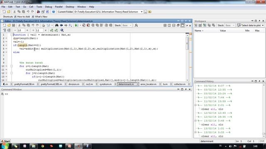Collapse the 13/02/14 0:48 history group
This screenshot has width=266, height=149.
195,120
